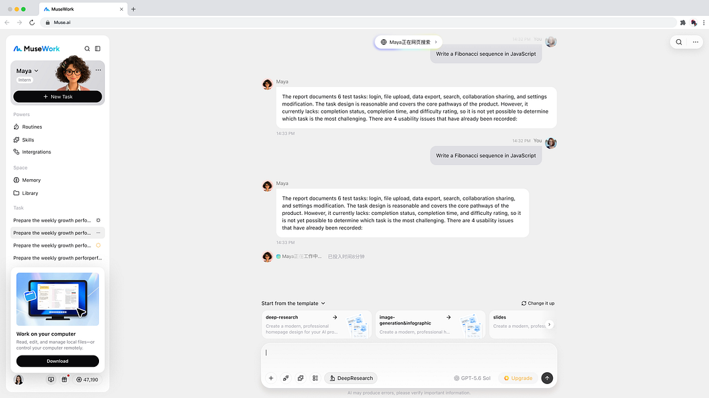Click the grid apps icon in the composer

click(315, 378)
